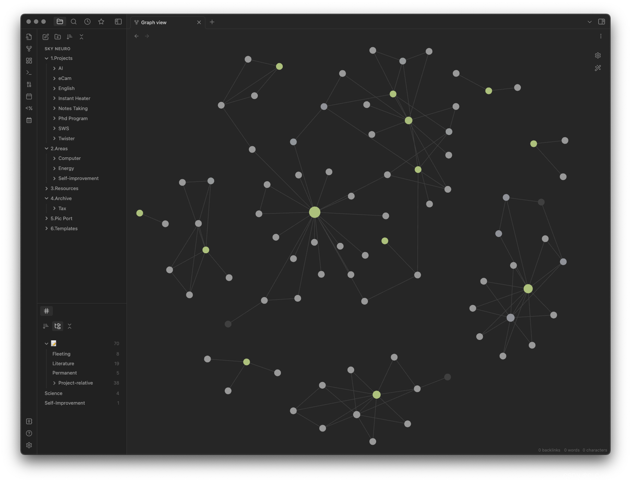Open graph settings gear

(598, 55)
